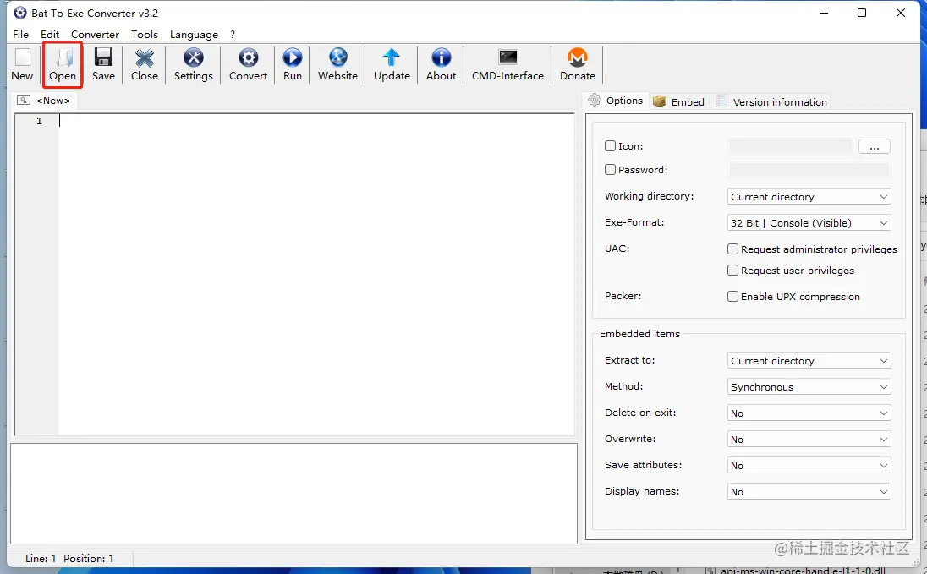Check Request administrator privileges
This screenshot has height=574, width=927.
pyautogui.click(x=732, y=249)
